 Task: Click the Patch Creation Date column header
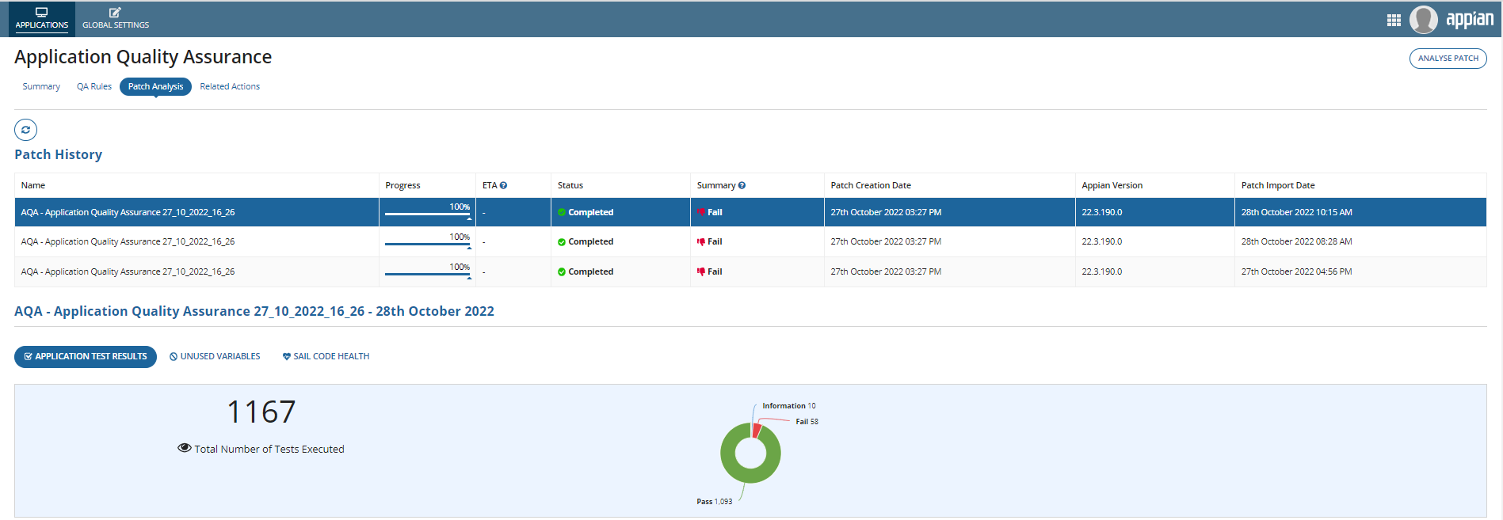pyautogui.click(x=871, y=185)
